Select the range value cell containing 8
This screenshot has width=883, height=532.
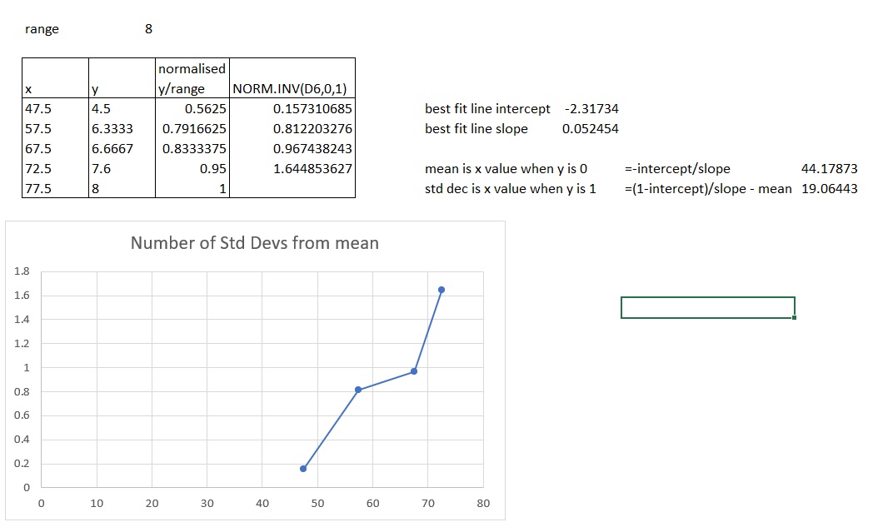click(148, 29)
